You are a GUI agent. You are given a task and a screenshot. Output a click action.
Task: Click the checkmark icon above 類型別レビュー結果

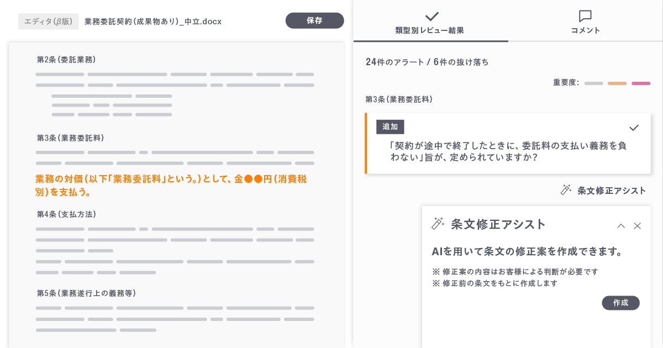pyautogui.click(x=432, y=16)
